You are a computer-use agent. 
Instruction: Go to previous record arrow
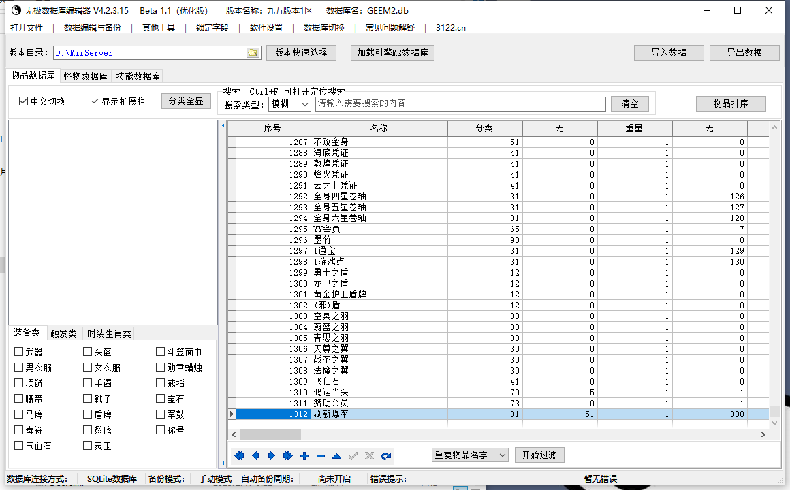point(255,456)
